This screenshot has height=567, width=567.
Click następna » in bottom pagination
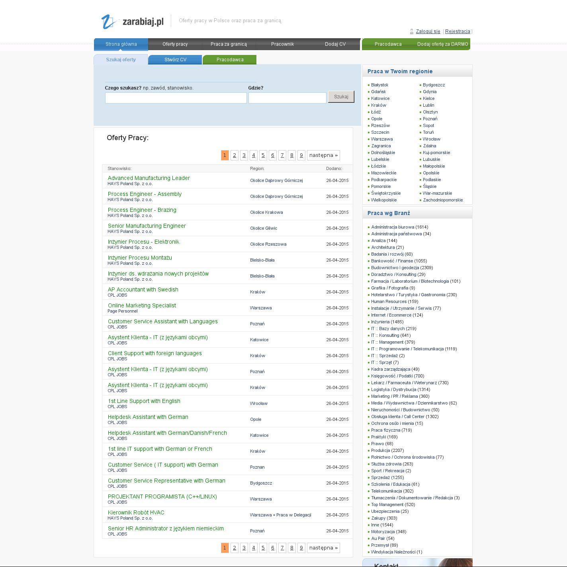tap(323, 548)
